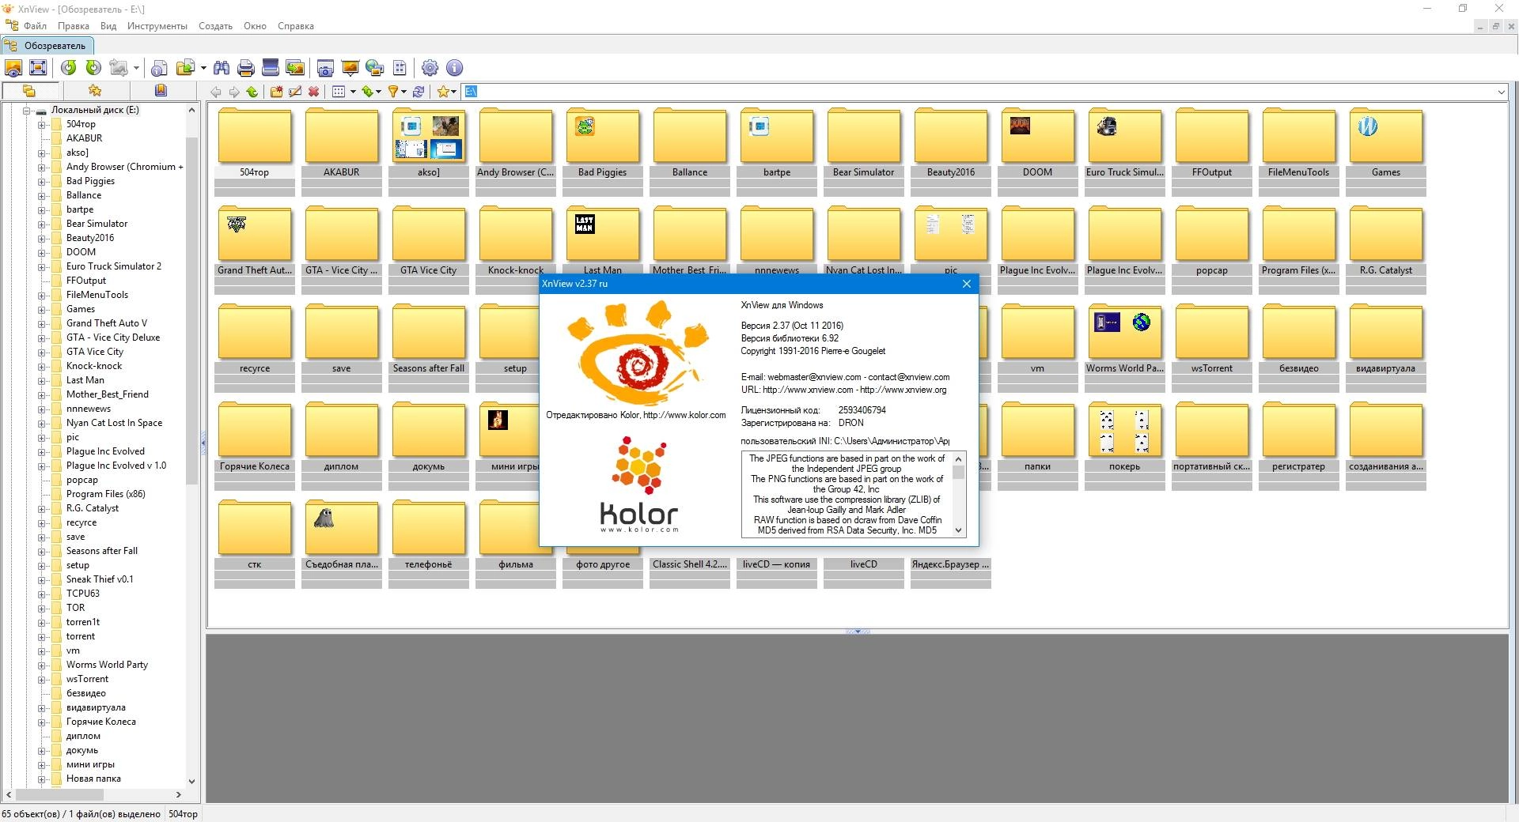Create a contact sheet icon

tap(400, 68)
